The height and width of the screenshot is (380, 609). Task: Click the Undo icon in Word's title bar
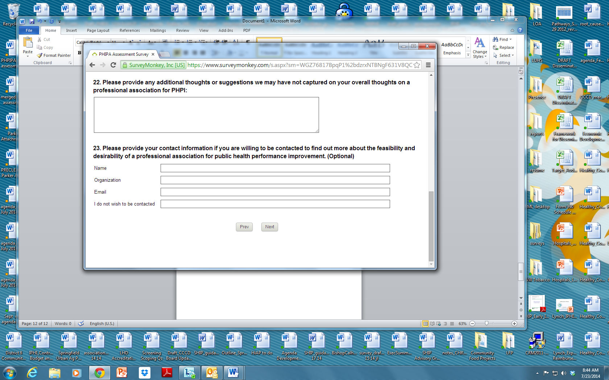[x=40, y=21]
